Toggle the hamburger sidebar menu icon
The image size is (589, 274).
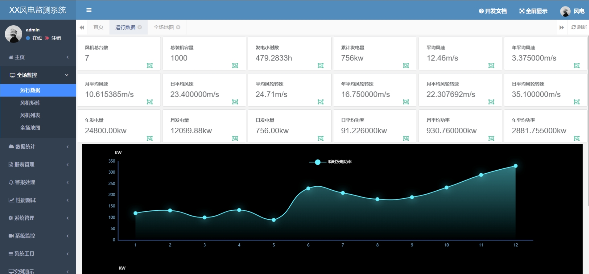tap(89, 10)
